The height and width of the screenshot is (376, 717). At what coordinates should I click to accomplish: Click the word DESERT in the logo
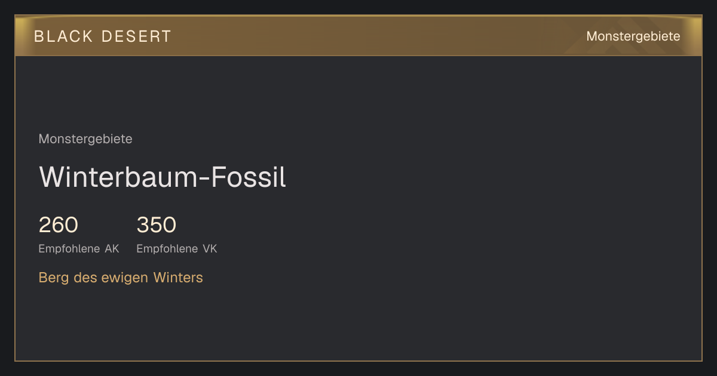136,36
